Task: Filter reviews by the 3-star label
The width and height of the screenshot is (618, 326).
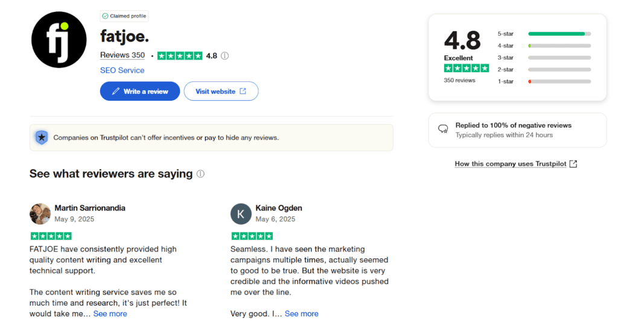Action: click(x=505, y=57)
